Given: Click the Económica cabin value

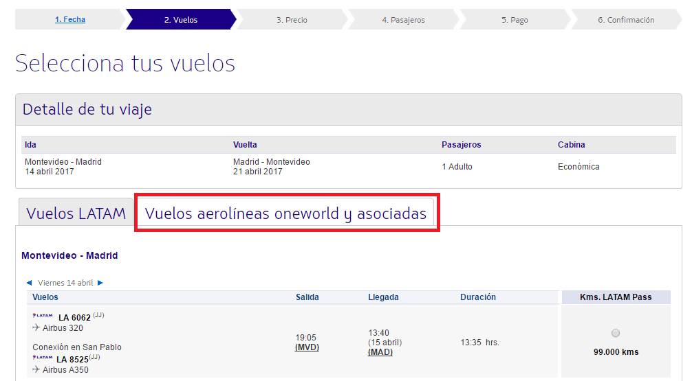Looking at the screenshot, I should click(x=579, y=167).
